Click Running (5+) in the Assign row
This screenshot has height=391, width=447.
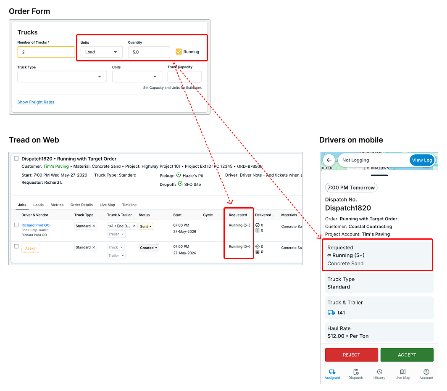tap(239, 246)
